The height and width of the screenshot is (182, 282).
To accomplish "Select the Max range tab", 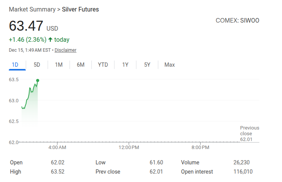I will coord(169,65).
